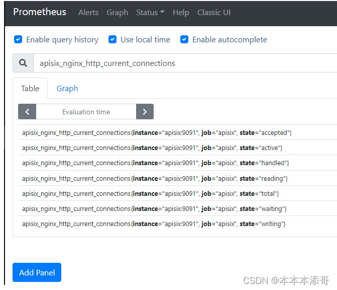Image resolution: width=337 pixels, height=290 pixels.
Task: Toggle Enable query history checkbox
Action: 18,39
